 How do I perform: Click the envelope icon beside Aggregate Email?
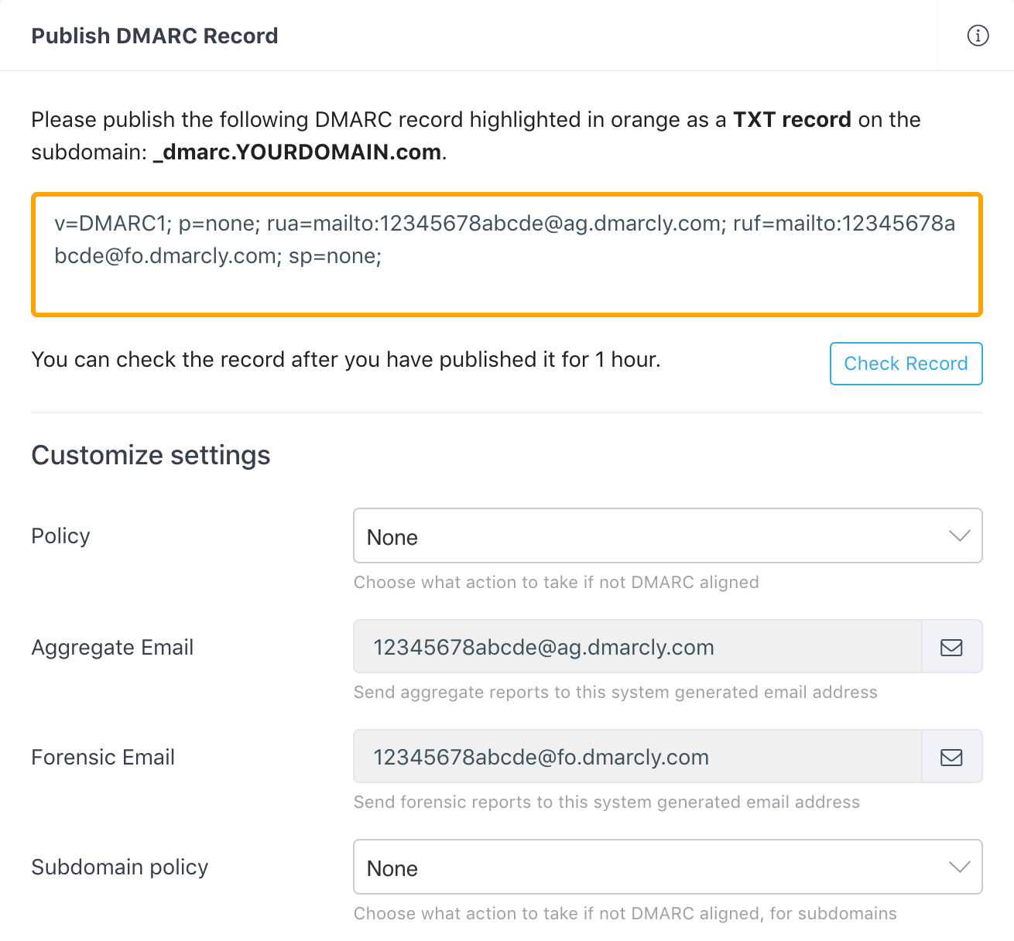(951, 647)
